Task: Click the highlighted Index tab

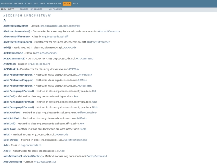Action: [67, 4]
